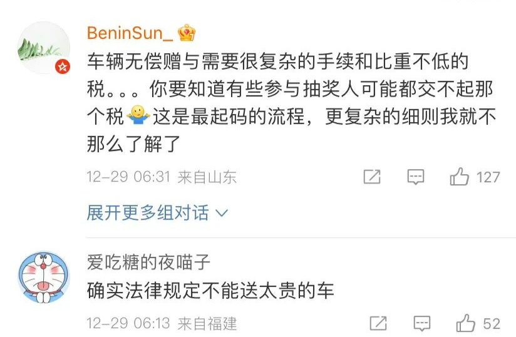Click the 127 like count

pos(488,177)
